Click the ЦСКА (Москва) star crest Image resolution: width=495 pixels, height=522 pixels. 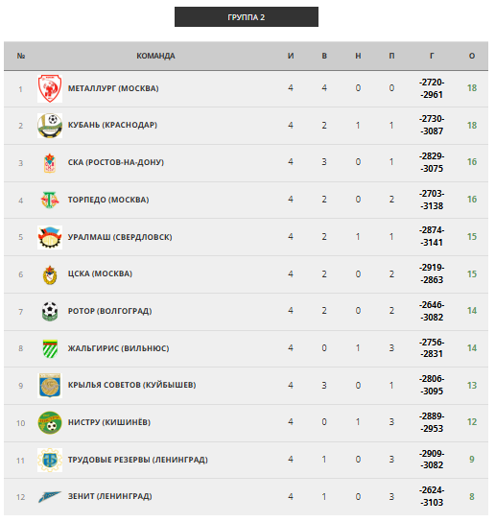click(50, 274)
